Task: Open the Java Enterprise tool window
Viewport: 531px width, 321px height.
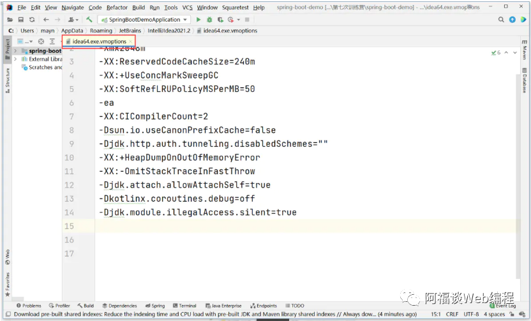Action: [x=223, y=306]
